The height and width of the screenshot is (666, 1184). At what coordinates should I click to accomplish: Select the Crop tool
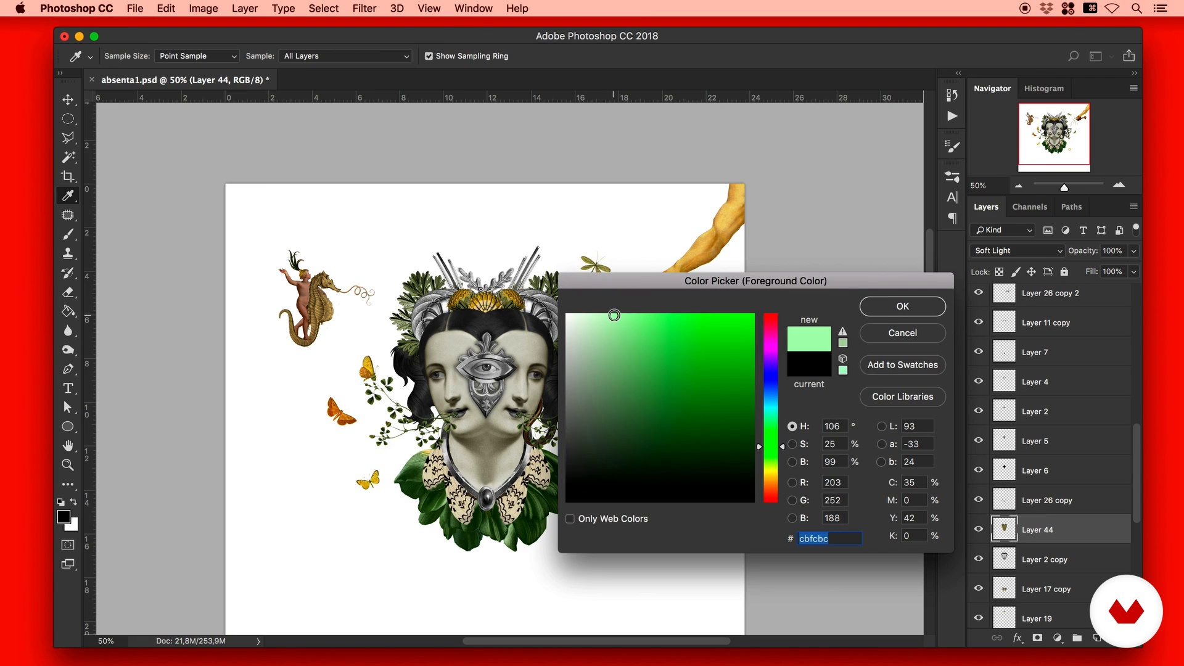(x=68, y=176)
